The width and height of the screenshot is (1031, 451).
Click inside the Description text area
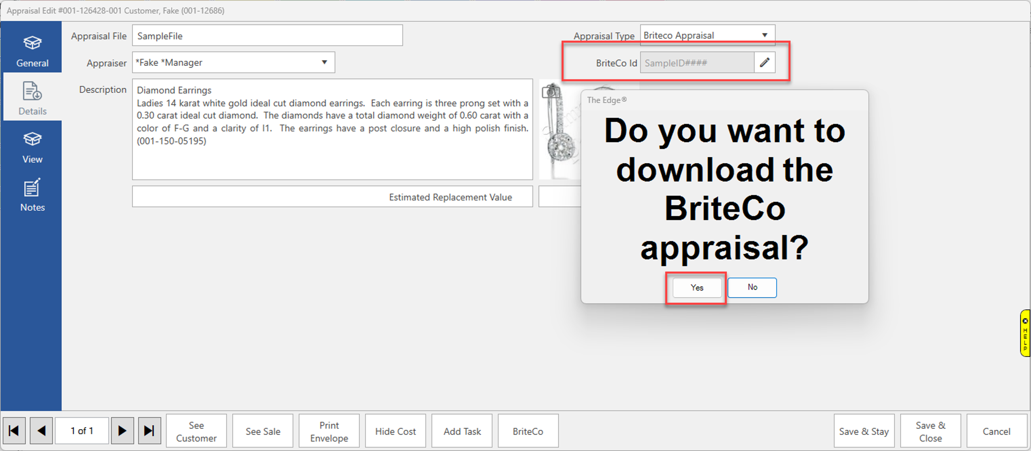332,160
